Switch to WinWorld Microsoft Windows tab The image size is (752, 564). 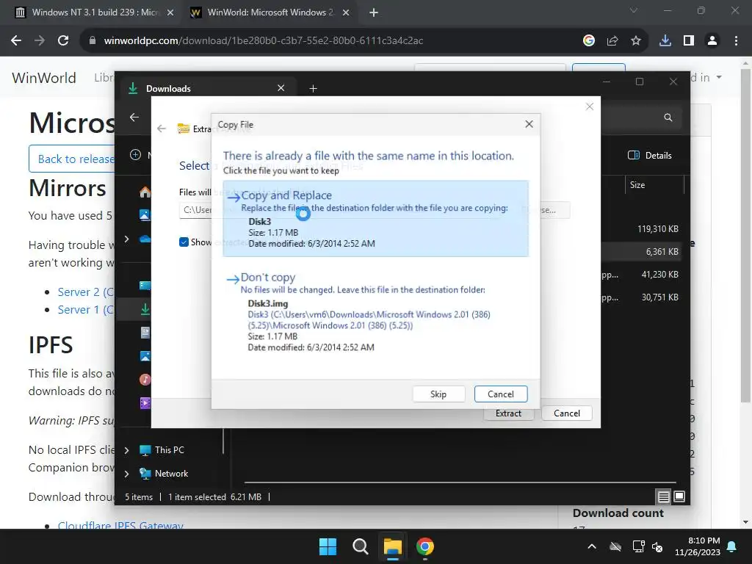[x=270, y=12]
